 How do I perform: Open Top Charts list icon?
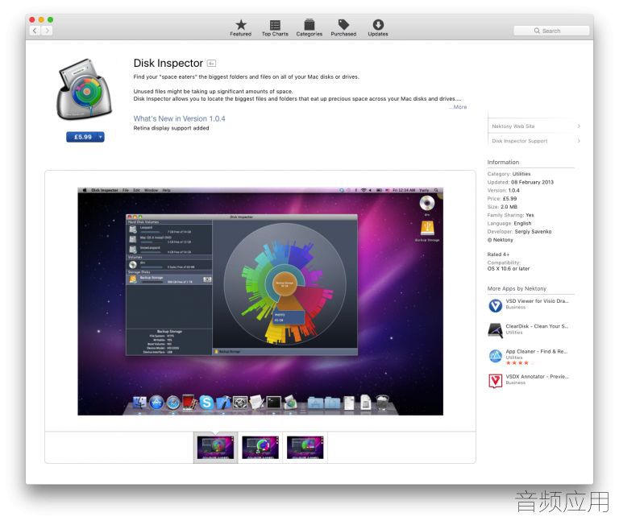point(275,25)
